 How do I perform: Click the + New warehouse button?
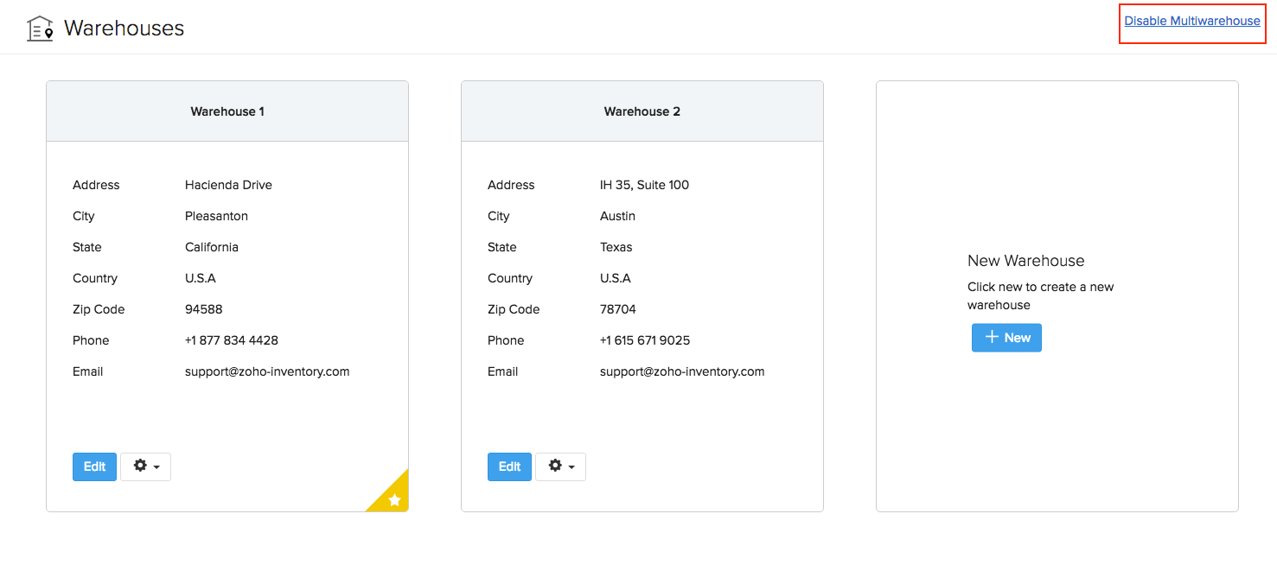tap(1006, 338)
